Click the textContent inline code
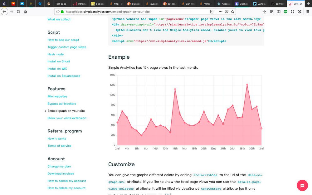 [x=211, y=189]
